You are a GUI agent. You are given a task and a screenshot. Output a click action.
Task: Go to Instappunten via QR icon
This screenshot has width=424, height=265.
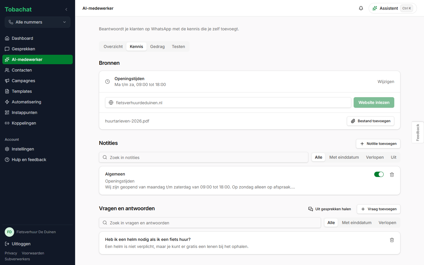[x=7, y=112]
